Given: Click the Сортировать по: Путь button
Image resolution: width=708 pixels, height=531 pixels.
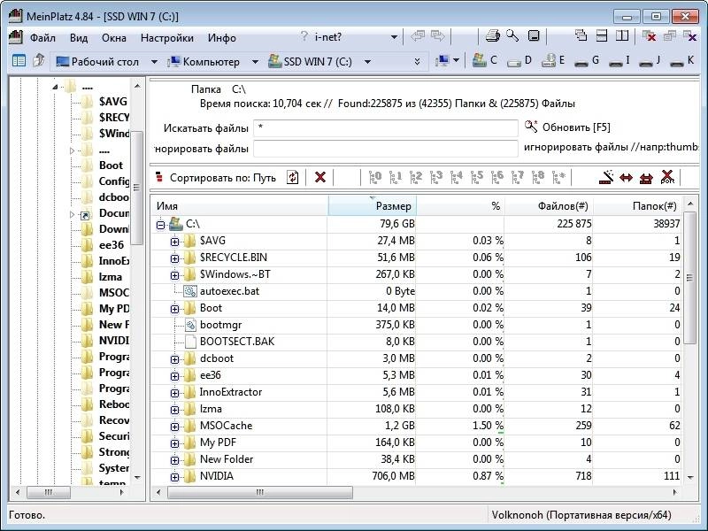Looking at the screenshot, I should pyautogui.click(x=216, y=178).
